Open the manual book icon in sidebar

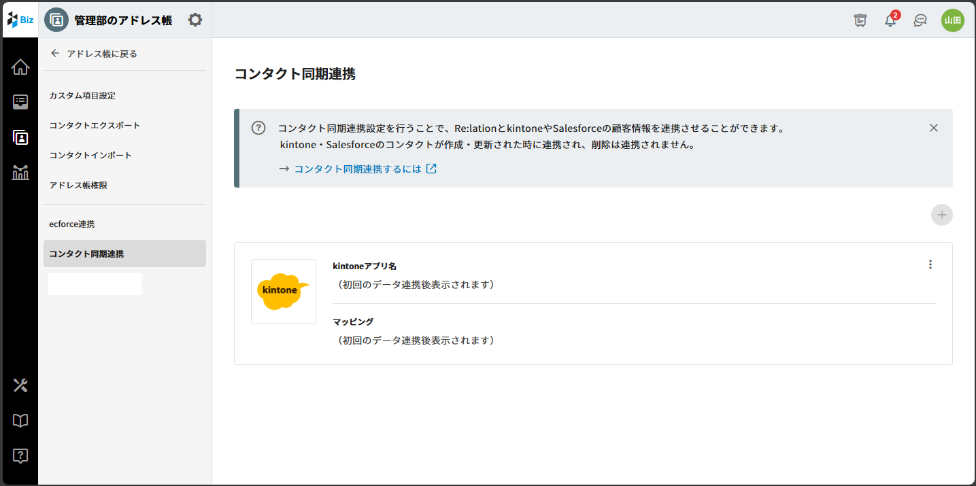tap(20, 421)
